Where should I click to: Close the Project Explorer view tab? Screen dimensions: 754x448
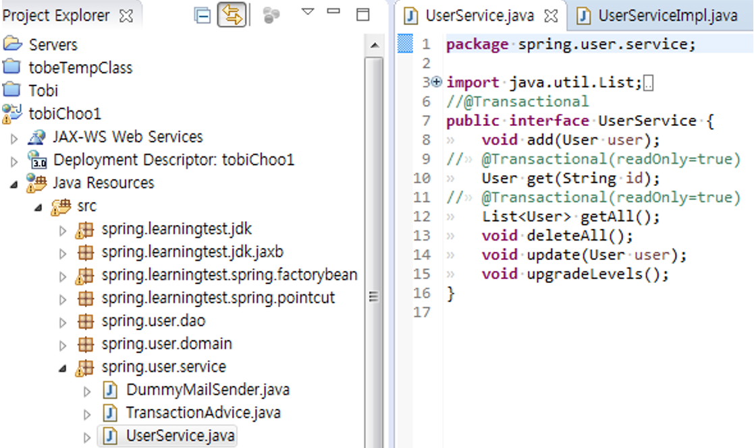pyautogui.click(x=126, y=15)
